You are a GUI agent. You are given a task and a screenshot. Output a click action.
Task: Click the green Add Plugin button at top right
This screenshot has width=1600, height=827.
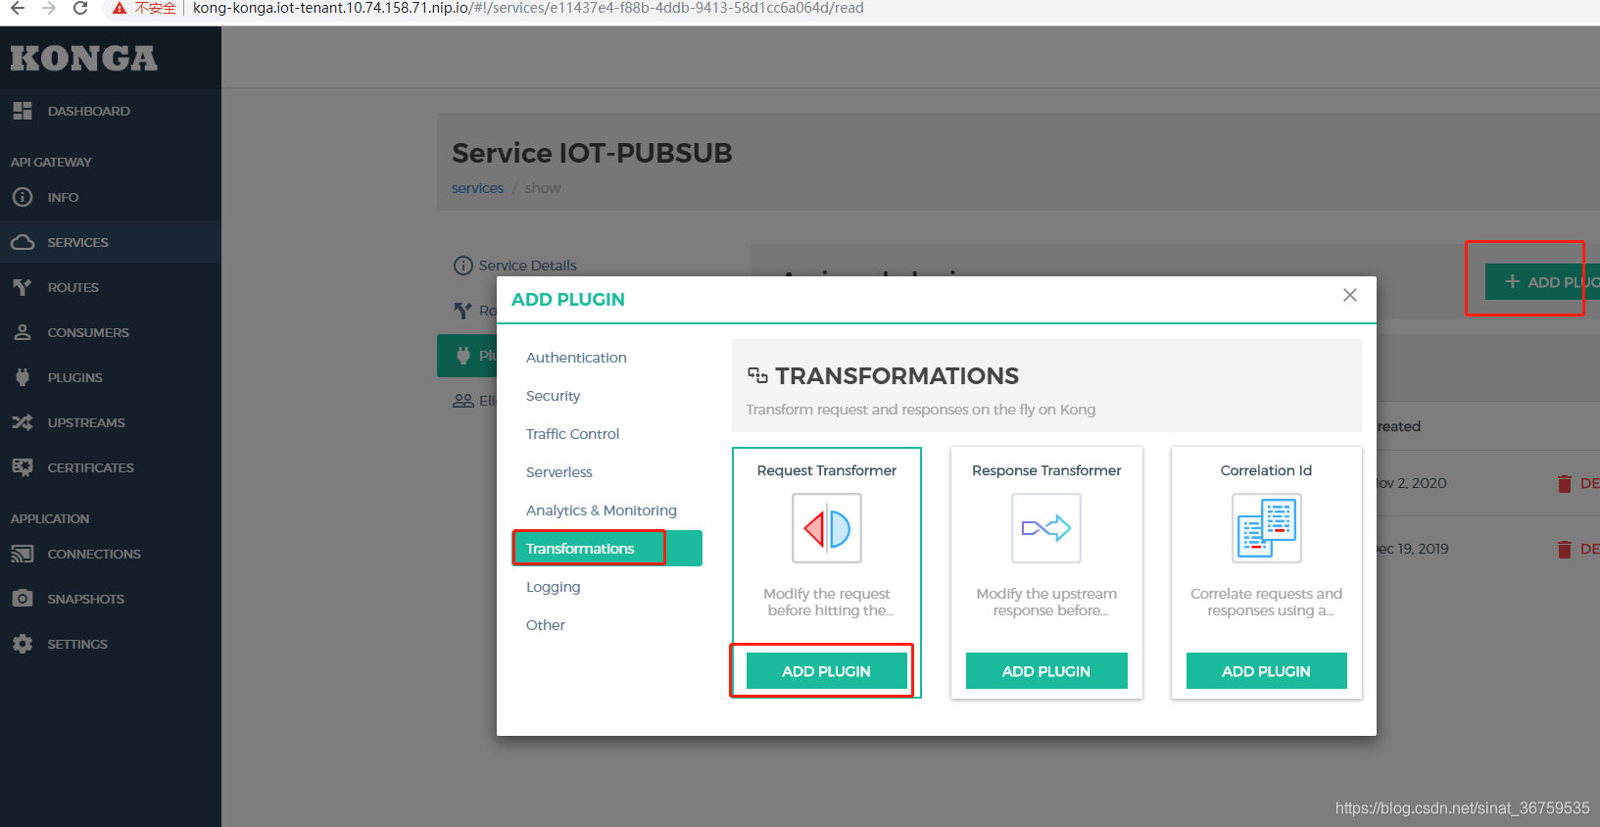[x=1542, y=282]
